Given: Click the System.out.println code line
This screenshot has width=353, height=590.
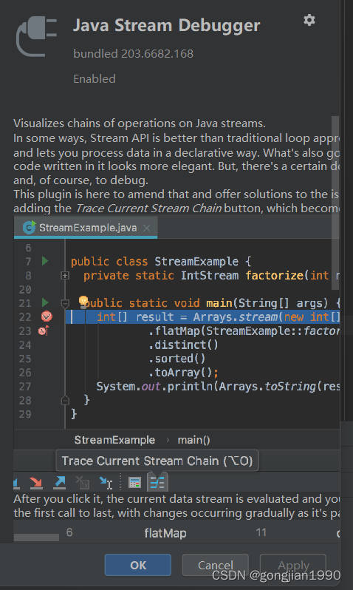Looking at the screenshot, I should (x=218, y=387).
